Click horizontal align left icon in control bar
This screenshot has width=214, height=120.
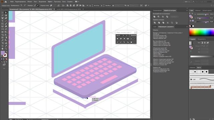coord(68,5)
